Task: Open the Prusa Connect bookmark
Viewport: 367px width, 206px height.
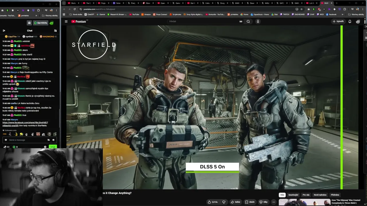Action: (160, 14)
